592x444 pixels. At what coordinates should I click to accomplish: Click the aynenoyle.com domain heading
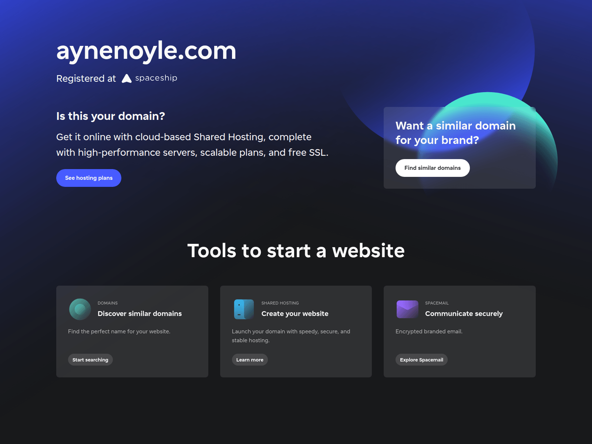(x=146, y=51)
